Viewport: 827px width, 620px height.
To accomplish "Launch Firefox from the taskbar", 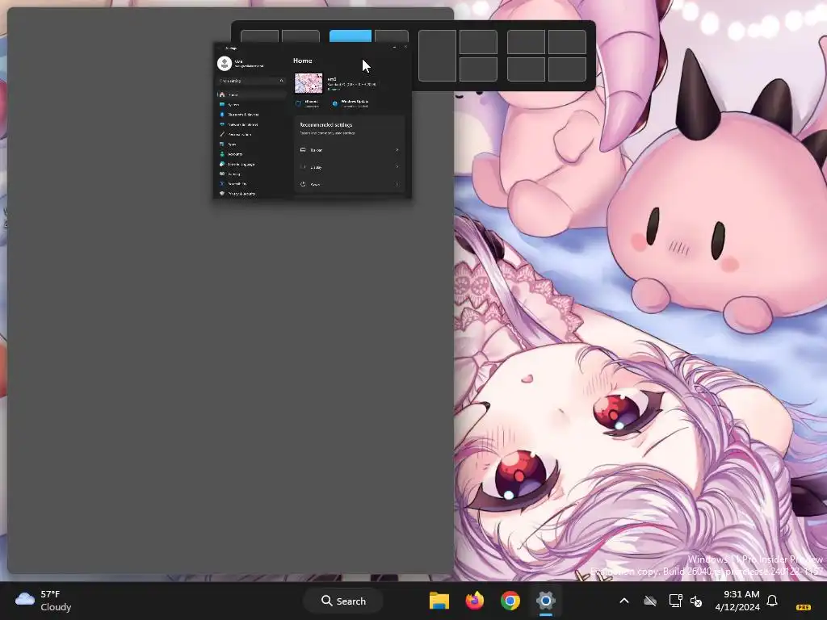I will [x=475, y=601].
